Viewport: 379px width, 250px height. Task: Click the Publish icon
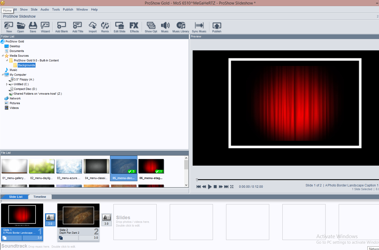coord(217,26)
